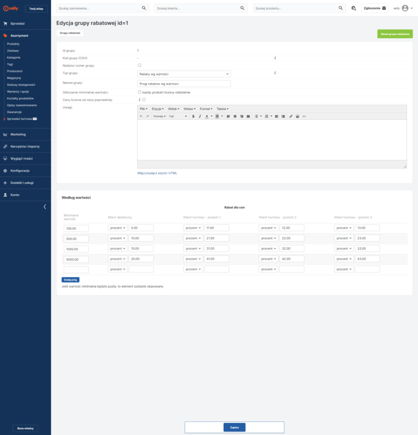Image resolution: width=418 pixels, height=435 pixels.
Task: Click the insert image icon in the editor
Action: pyautogui.click(x=297, y=116)
